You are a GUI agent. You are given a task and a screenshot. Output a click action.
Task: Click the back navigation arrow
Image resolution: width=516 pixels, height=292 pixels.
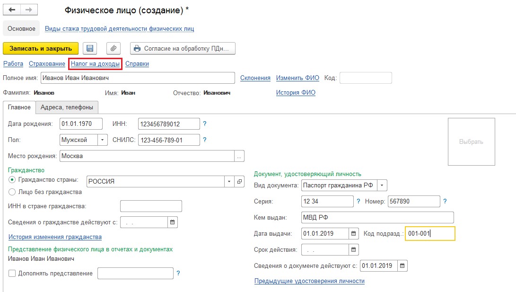coord(12,10)
